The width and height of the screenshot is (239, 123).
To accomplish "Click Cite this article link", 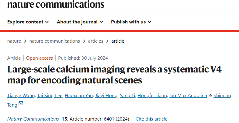I will (152, 119).
